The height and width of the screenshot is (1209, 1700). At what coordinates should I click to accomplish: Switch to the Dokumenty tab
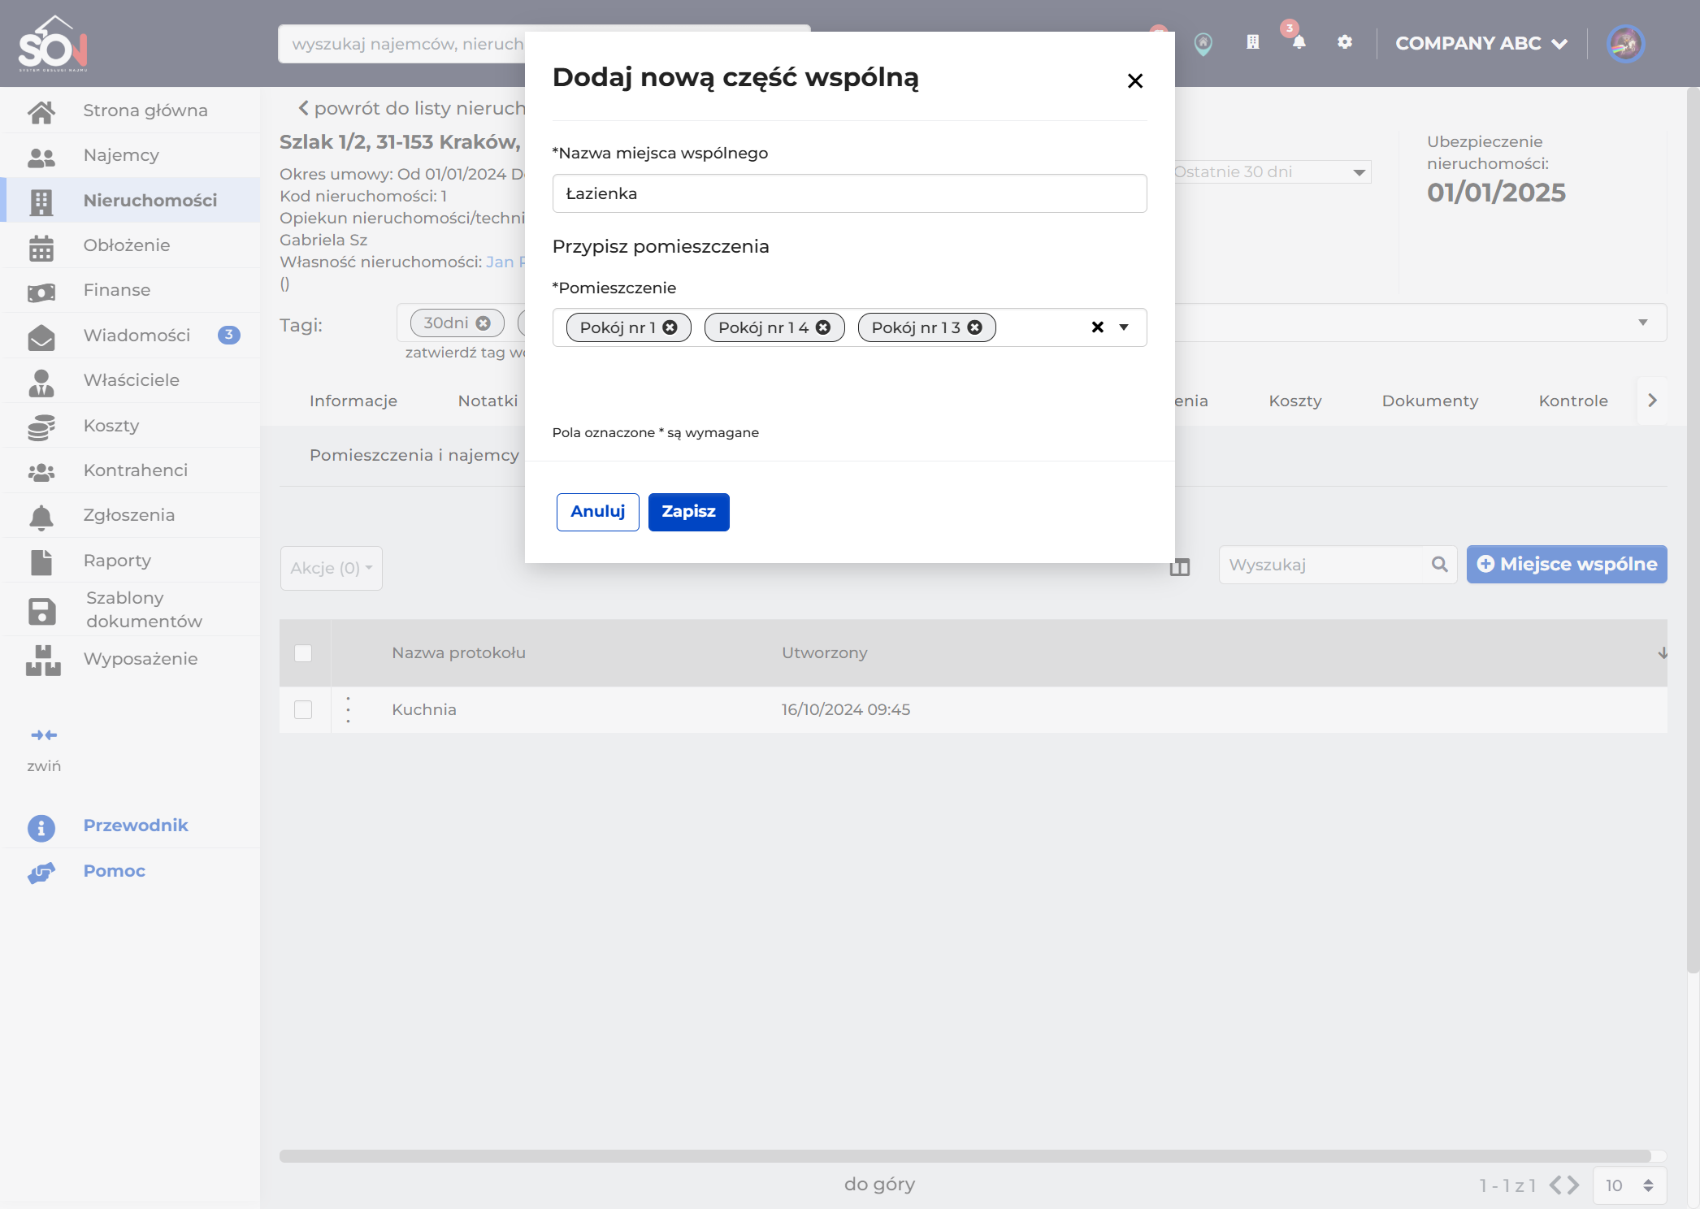tap(1429, 401)
